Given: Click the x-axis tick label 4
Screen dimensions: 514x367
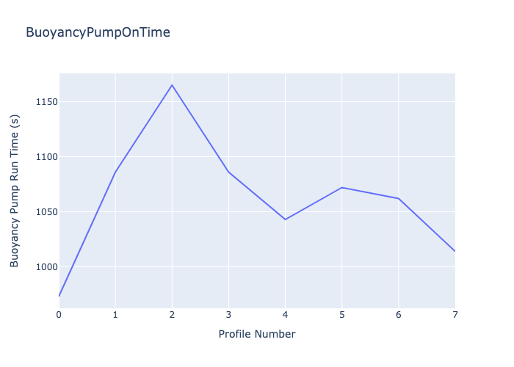Looking at the screenshot, I should (x=285, y=314).
